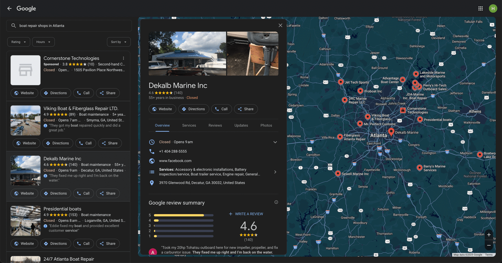
Task: Expand the opening hours chevron
Action: (x=275, y=142)
